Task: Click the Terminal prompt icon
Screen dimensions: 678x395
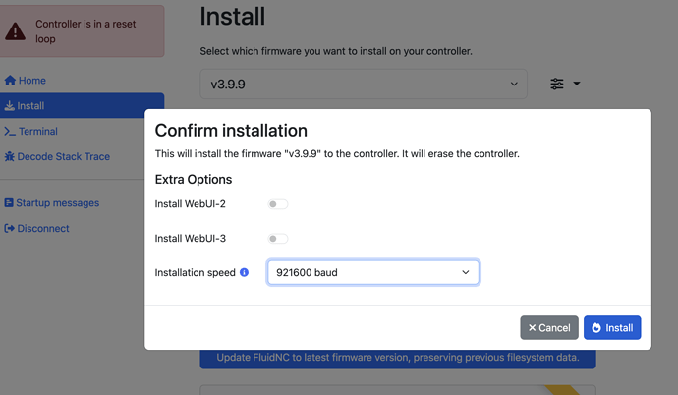Action: (10, 132)
